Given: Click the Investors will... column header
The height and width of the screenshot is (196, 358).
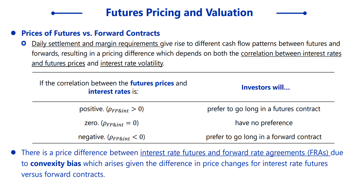Looking at the screenshot, I should (x=265, y=88).
